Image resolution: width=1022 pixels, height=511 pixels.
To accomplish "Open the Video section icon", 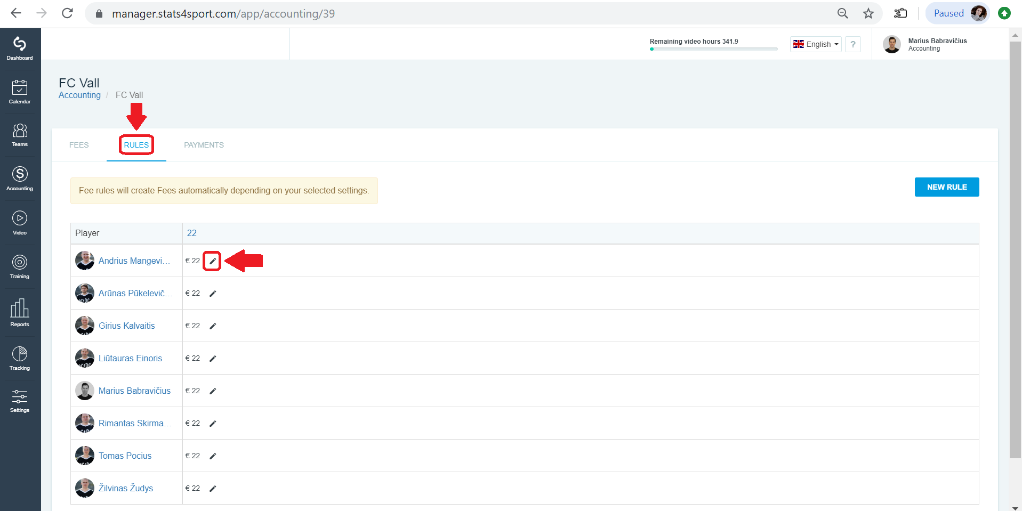I will point(20,223).
